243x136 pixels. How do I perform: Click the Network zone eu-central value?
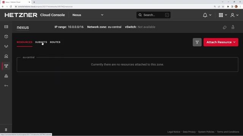(115, 27)
